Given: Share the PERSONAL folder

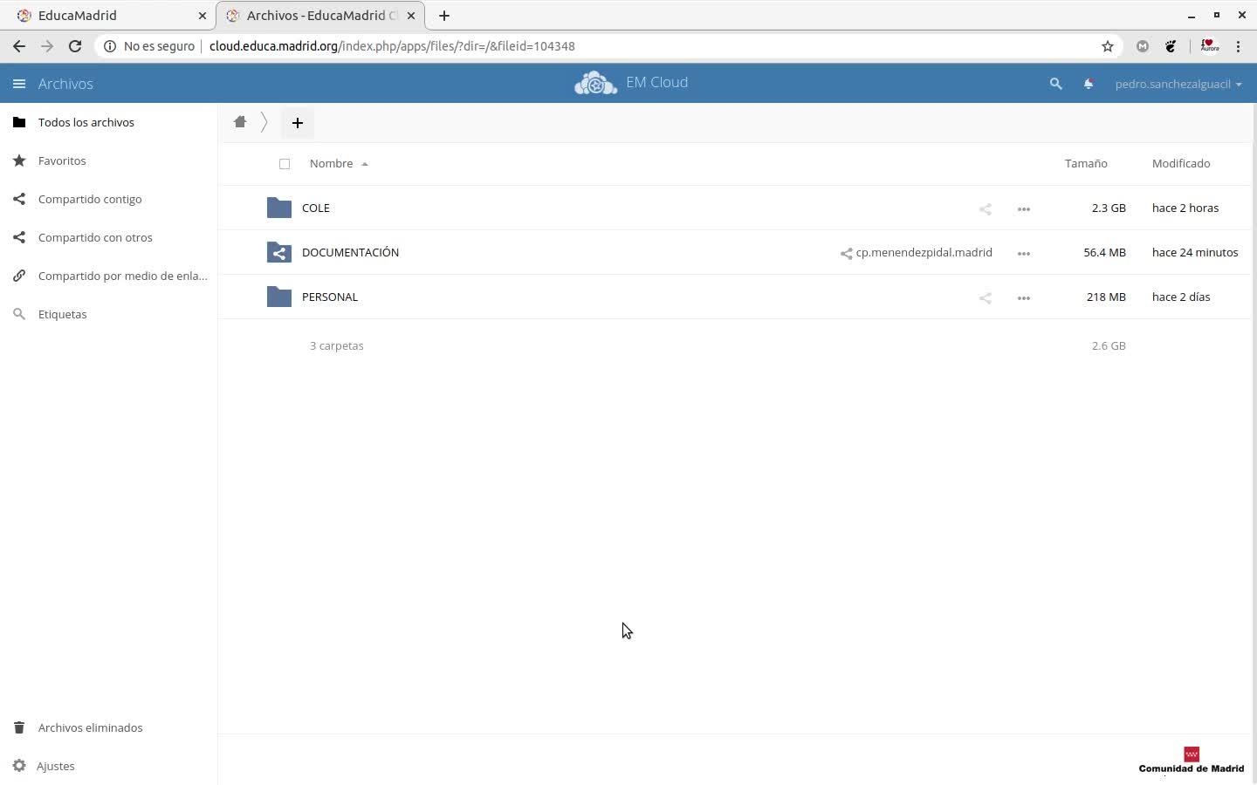Looking at the screenshot, I should pos(986,297).
